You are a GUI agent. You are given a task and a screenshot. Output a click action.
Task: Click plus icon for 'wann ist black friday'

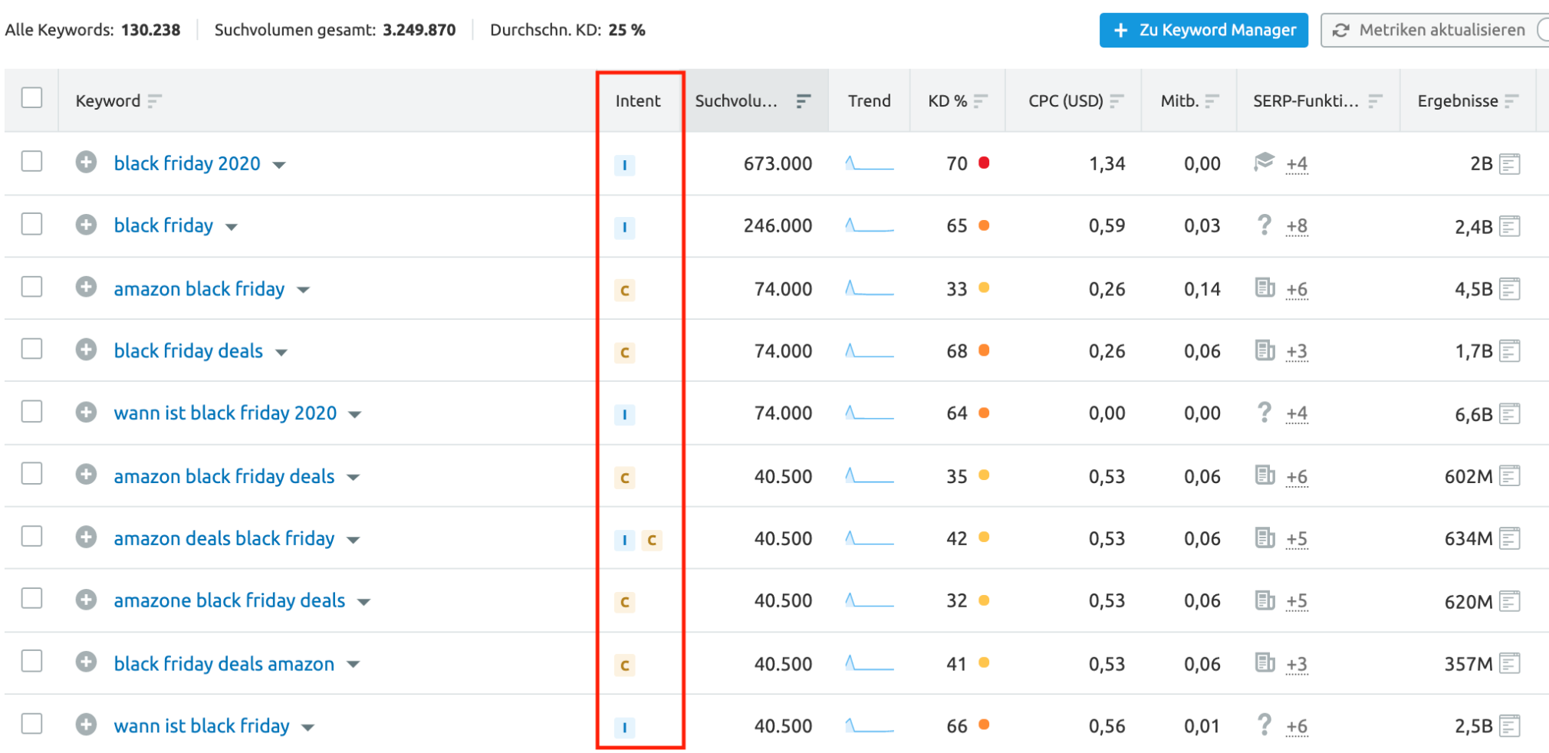(86, 725)
